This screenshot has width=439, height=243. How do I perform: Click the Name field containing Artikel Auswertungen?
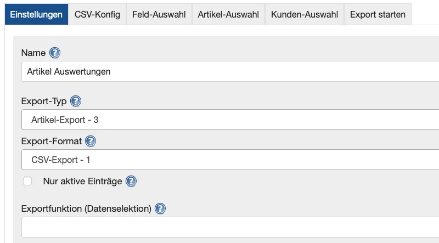pyautogui.click(x=230, y=71)
